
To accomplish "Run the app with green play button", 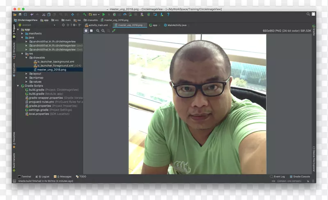I will [104, 14].
